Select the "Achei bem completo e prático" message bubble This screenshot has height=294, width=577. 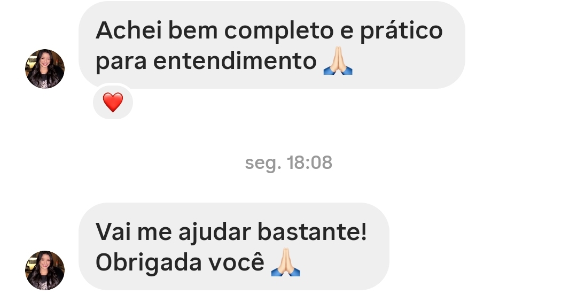point(271,45)
